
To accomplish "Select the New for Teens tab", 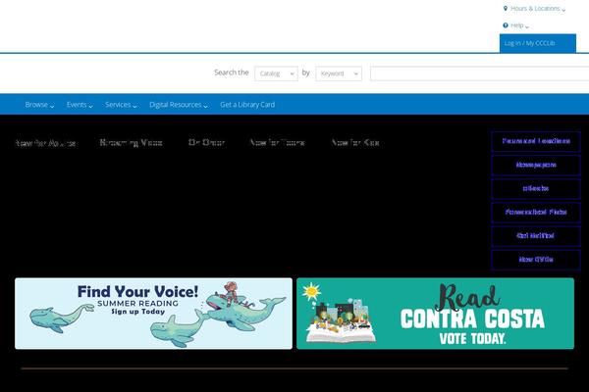I will pyautogui.click(x=277, y=142).
